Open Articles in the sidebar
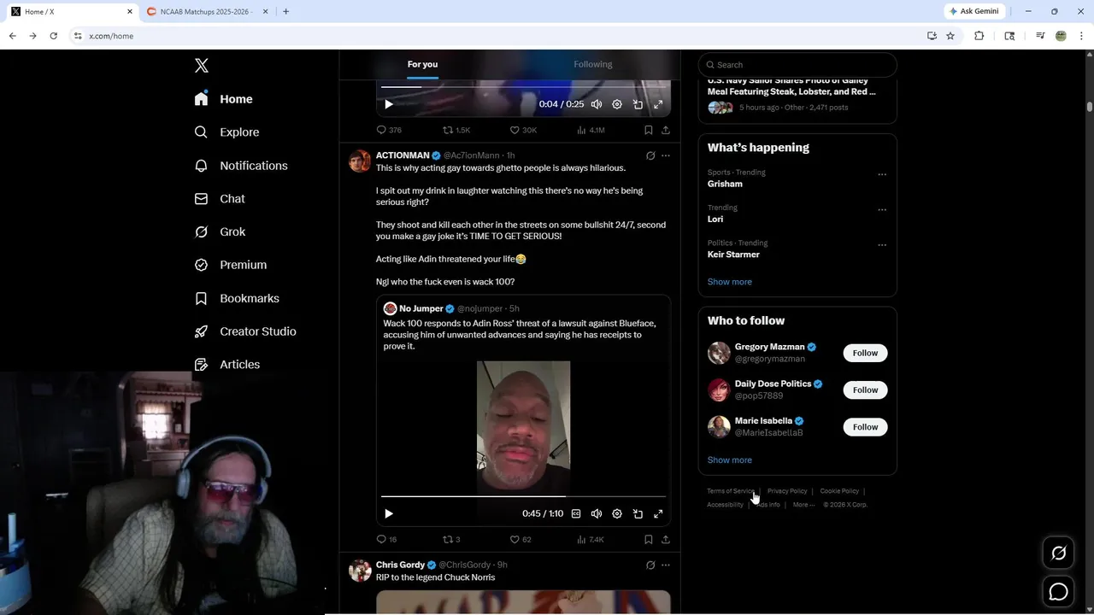Viewport: 1094px width, 615px height. click(x=227, y=365)
